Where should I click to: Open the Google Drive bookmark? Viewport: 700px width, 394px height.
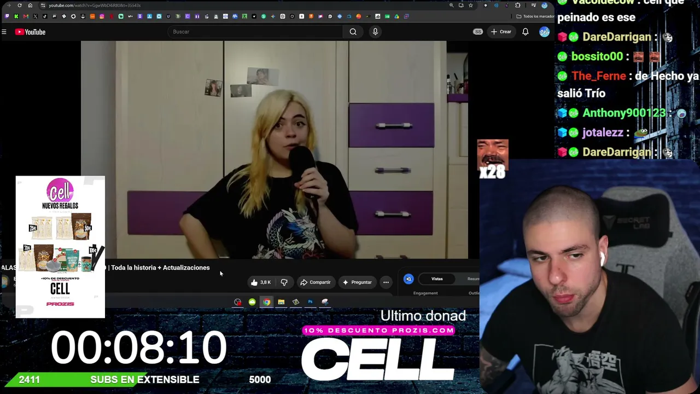point(396,16)
